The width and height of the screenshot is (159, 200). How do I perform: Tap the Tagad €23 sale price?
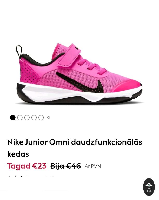[x=27, y=166]
